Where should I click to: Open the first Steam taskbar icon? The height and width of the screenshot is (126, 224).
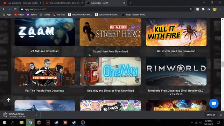(57, 122)
